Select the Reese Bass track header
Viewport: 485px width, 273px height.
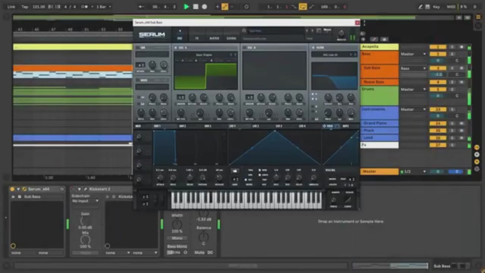379,82
